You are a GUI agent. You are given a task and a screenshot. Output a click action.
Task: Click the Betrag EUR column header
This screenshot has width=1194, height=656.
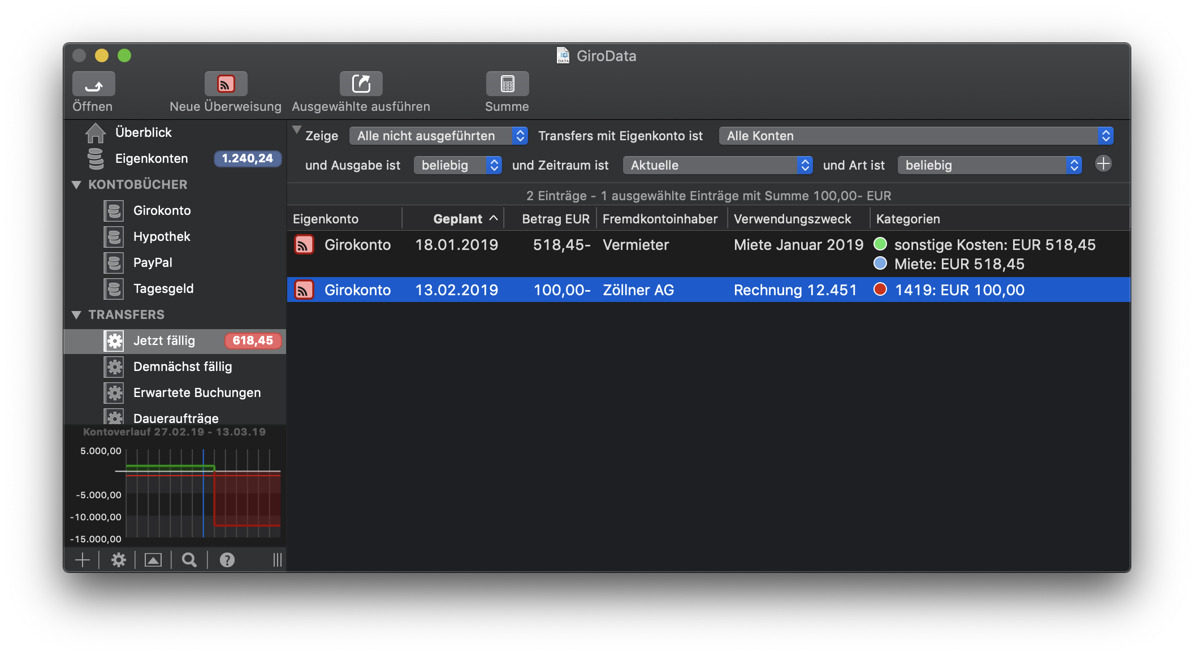(551, 219)
